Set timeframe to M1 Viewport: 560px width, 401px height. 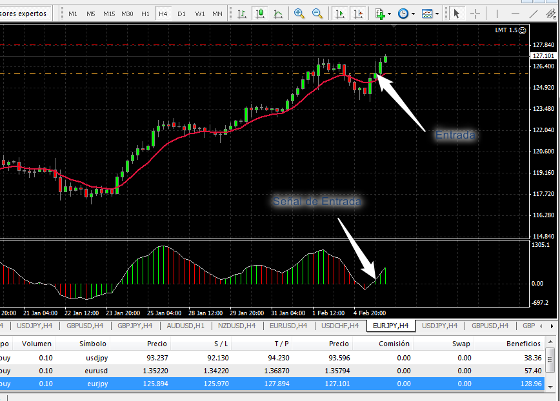coord(73,14)
